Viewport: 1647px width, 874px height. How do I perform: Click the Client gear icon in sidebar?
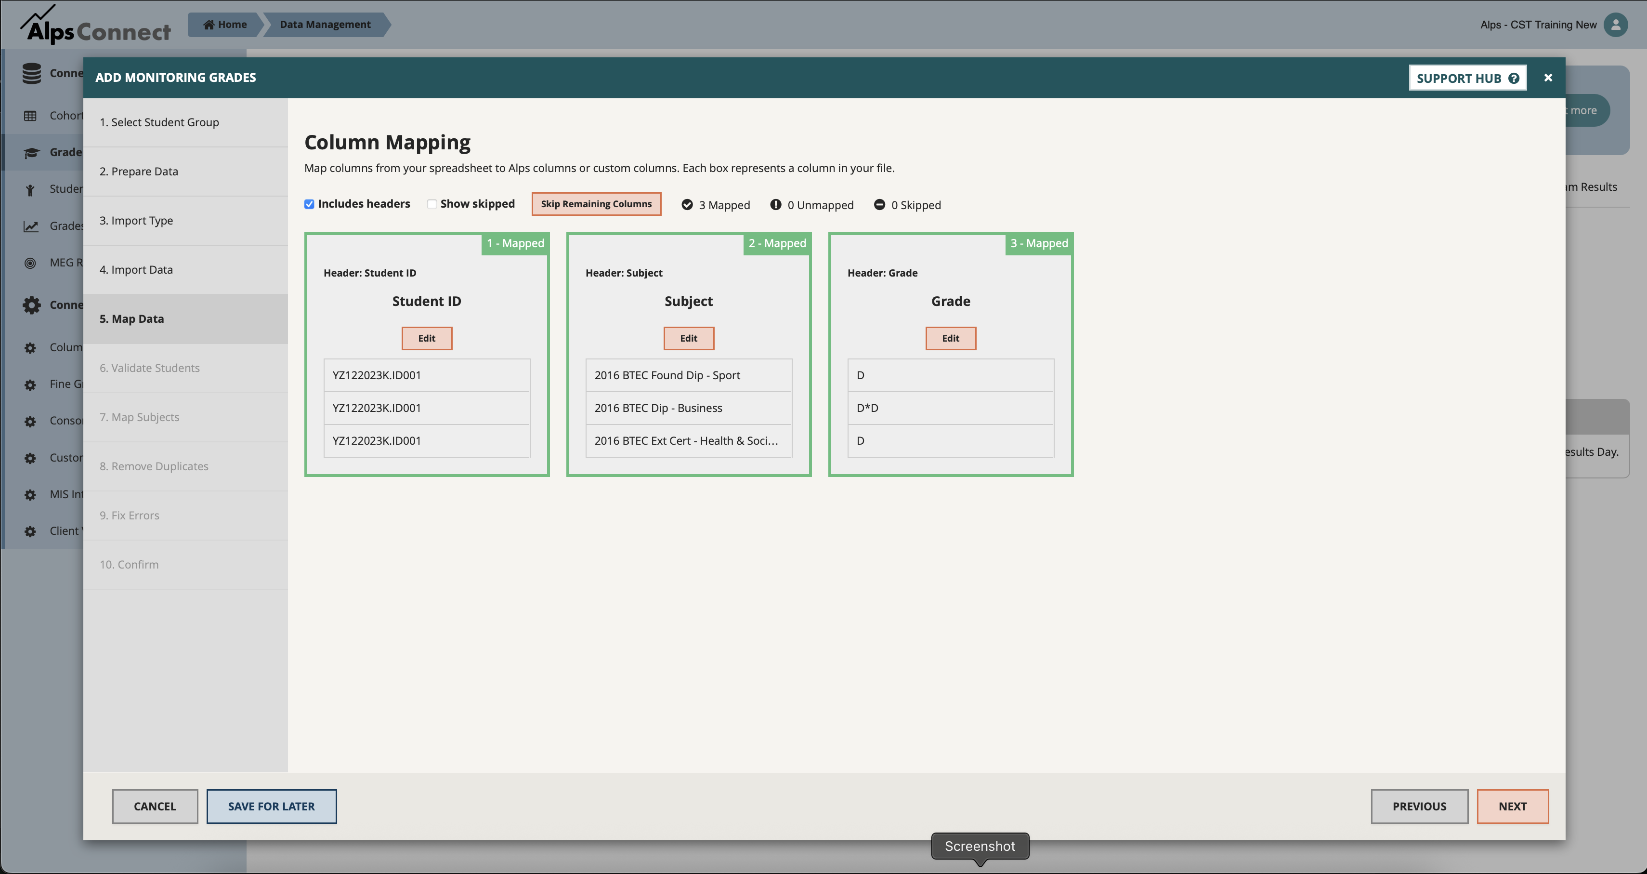tap(30, 531)
